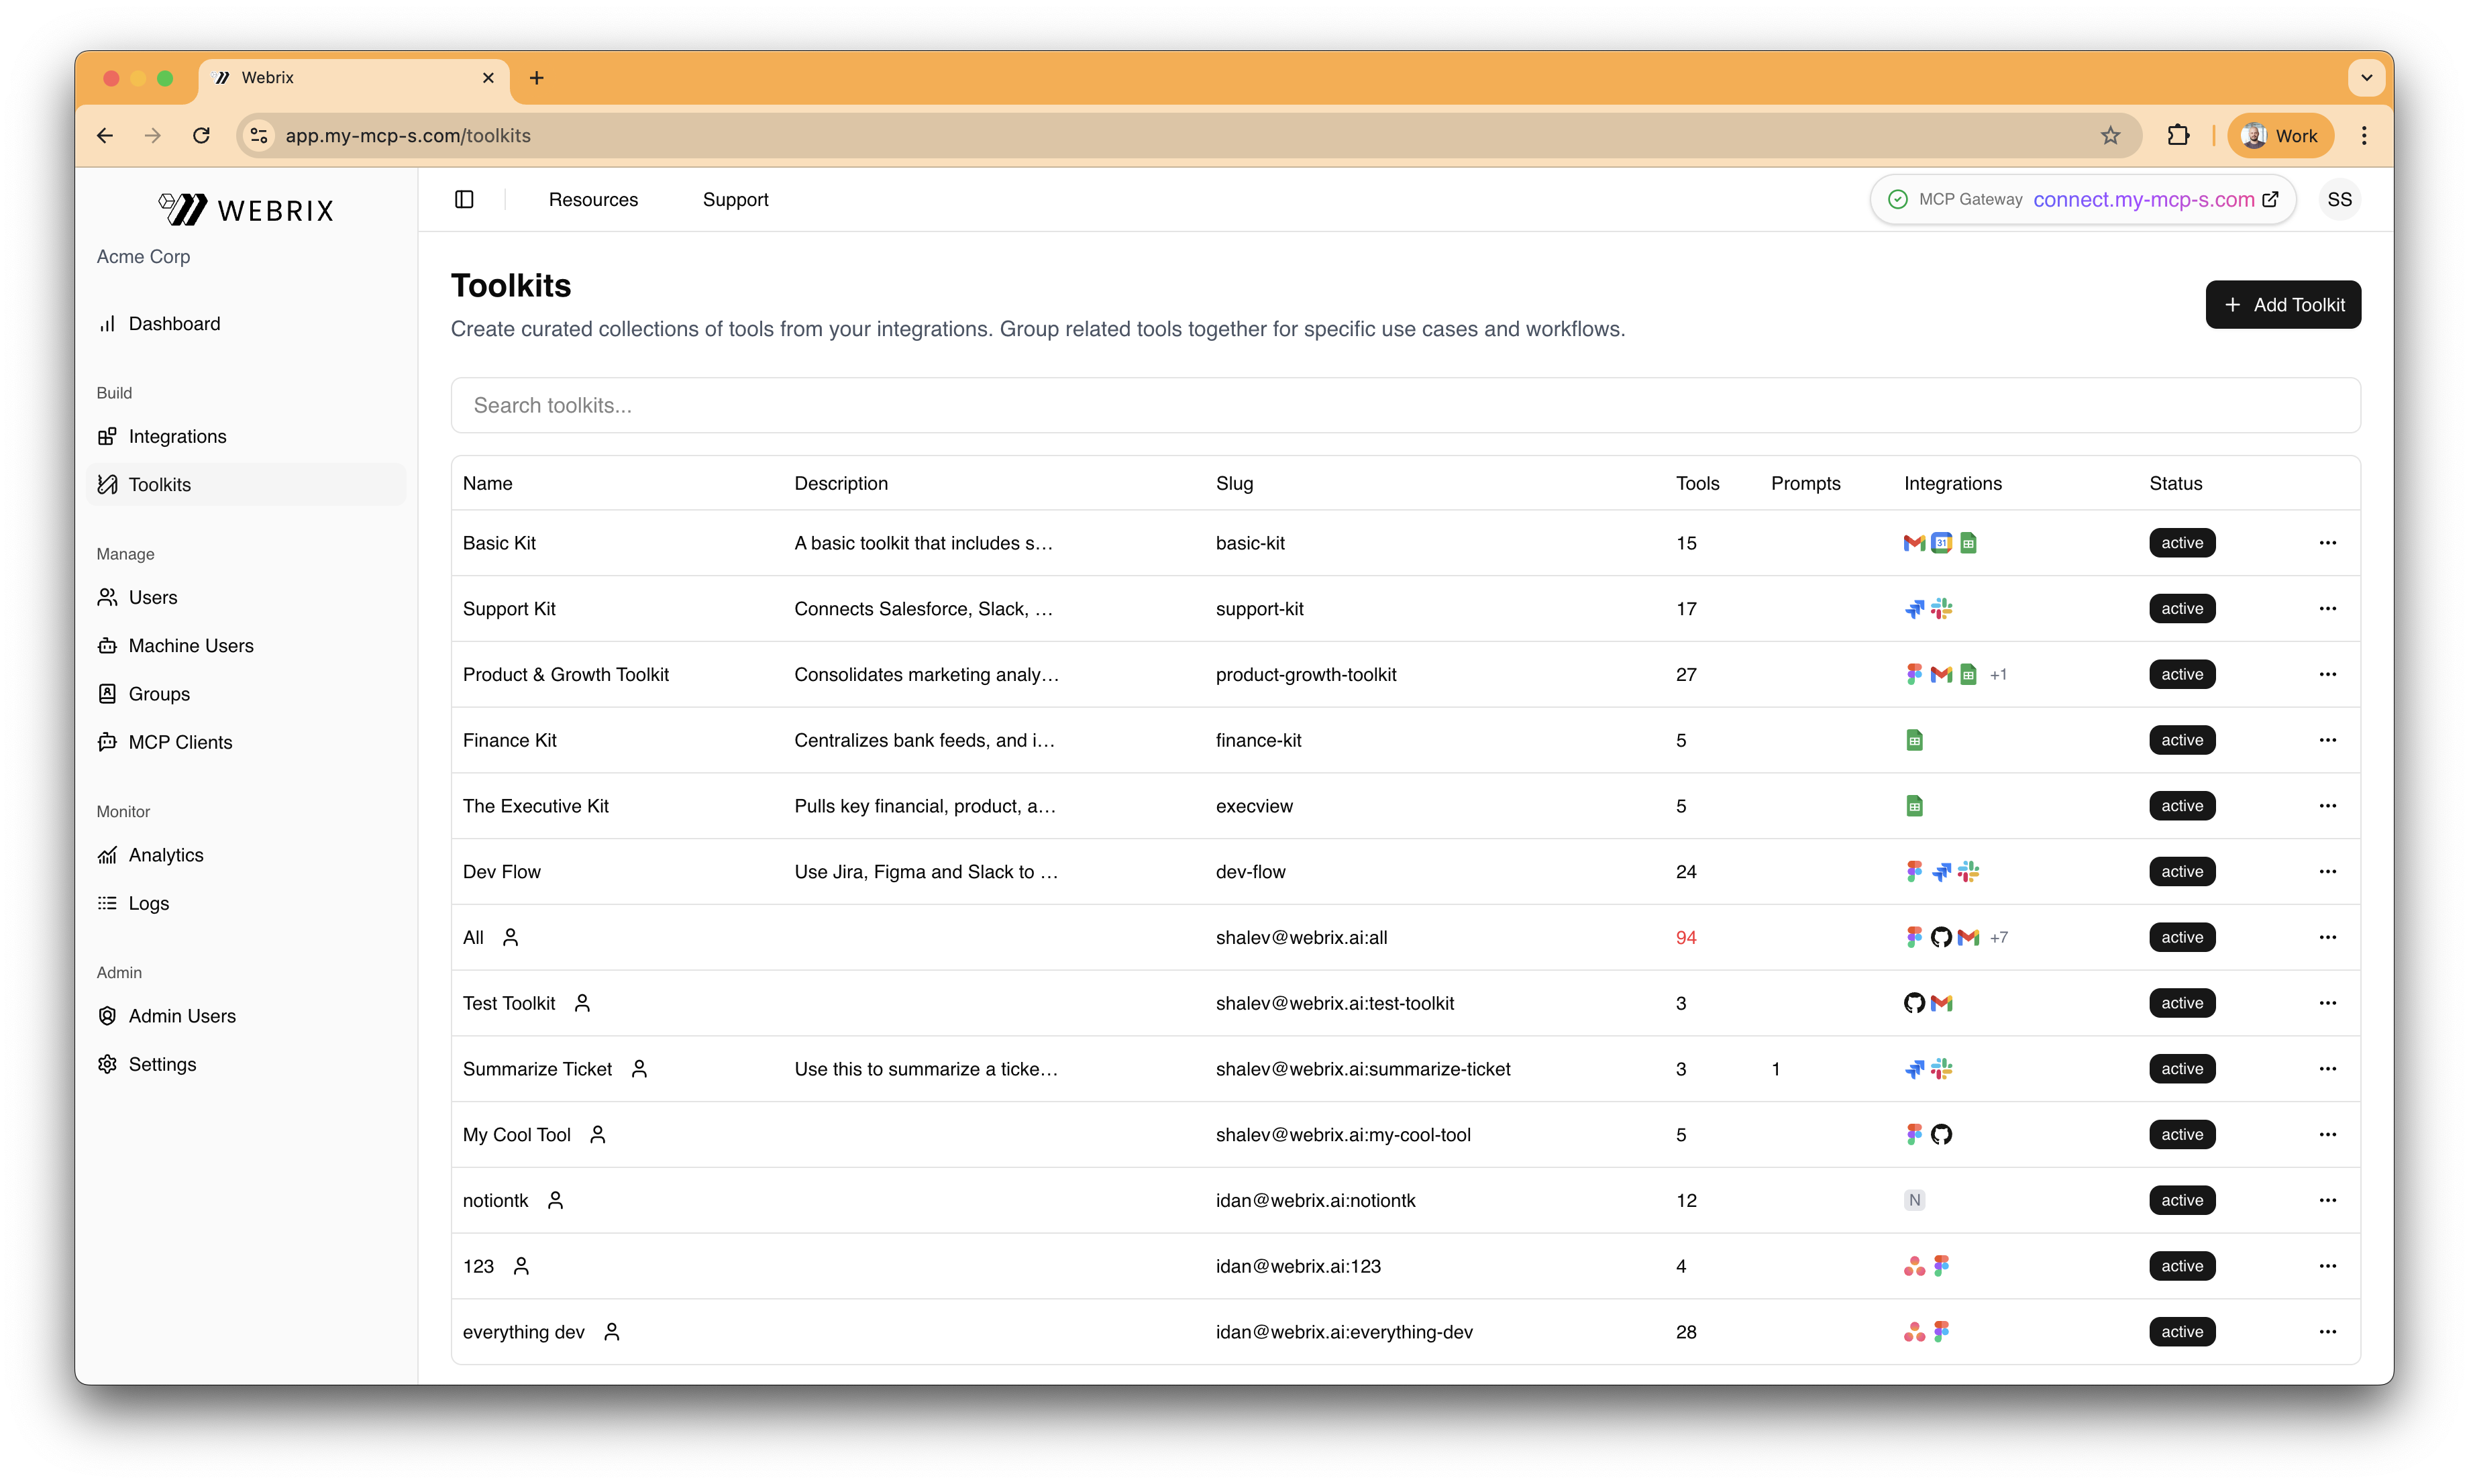Open the Resources menu
The image size is (2469, 1484).
[593, 199]
